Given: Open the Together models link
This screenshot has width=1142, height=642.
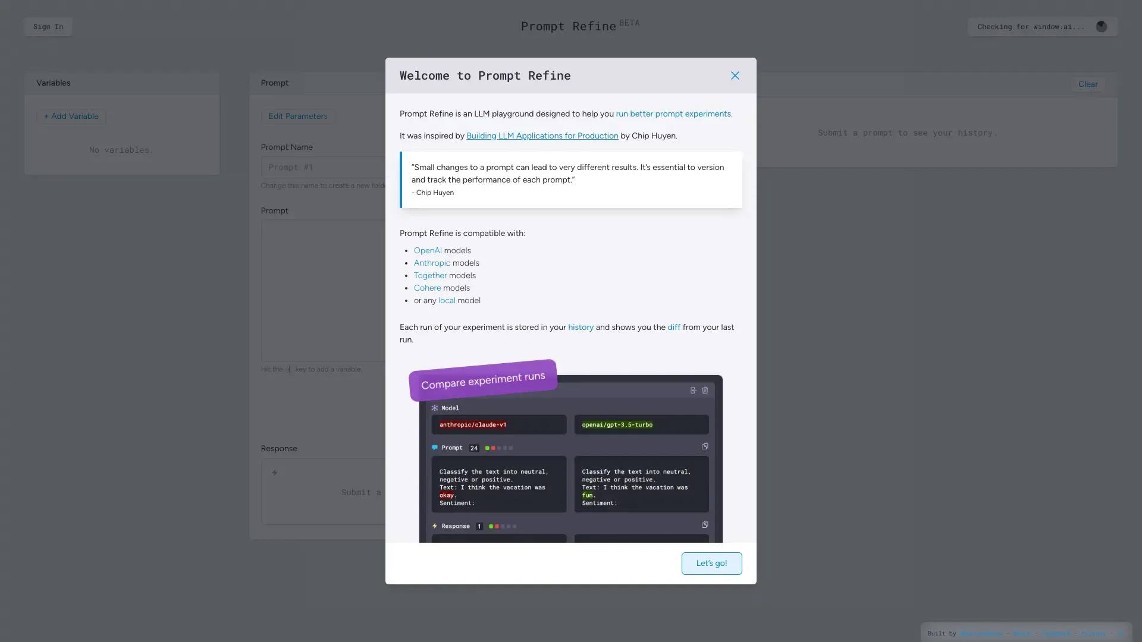Looking at the screenshot, I should (x=430, y=275).
